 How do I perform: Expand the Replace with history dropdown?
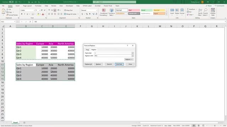click(x=132, y=56)
